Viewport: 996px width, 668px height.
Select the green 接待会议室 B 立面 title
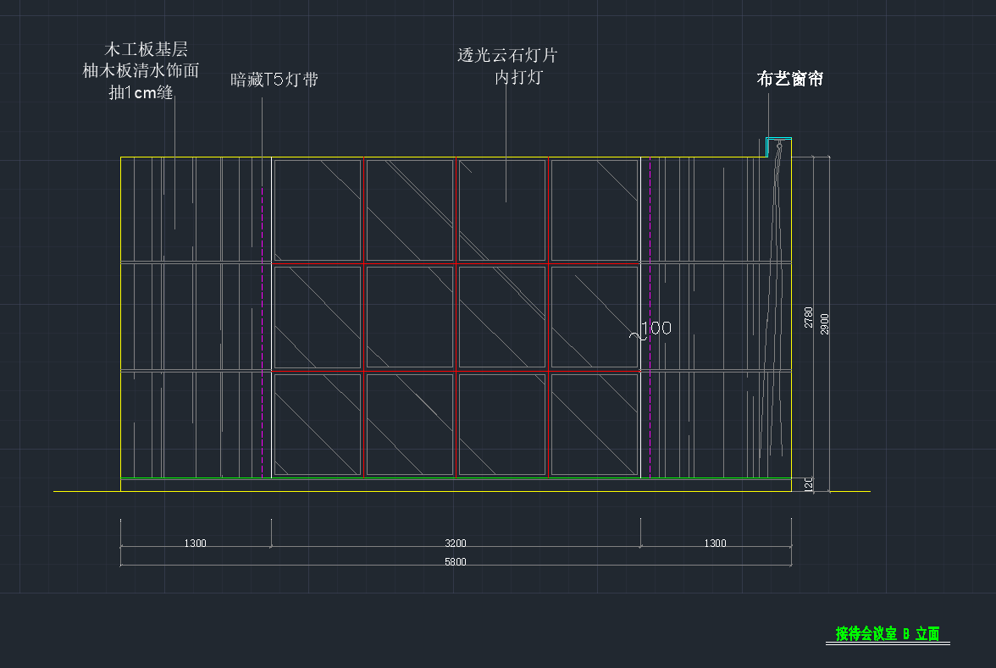(887, 634)
